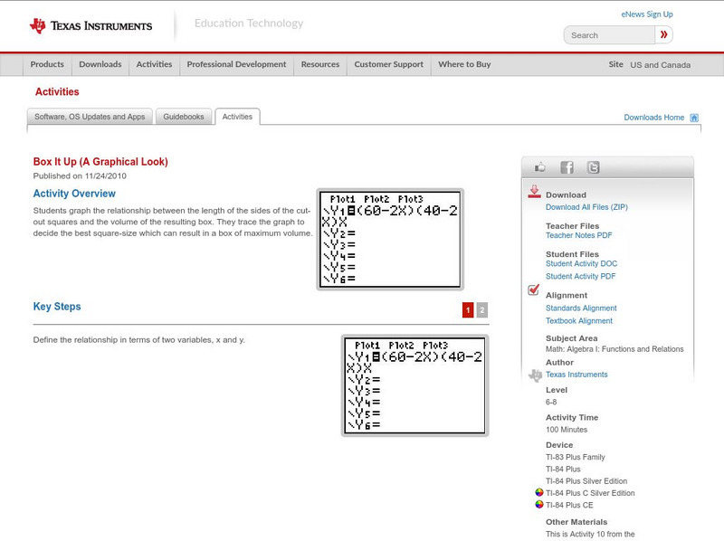Click the thumbs-up like icon

point(540,167)
